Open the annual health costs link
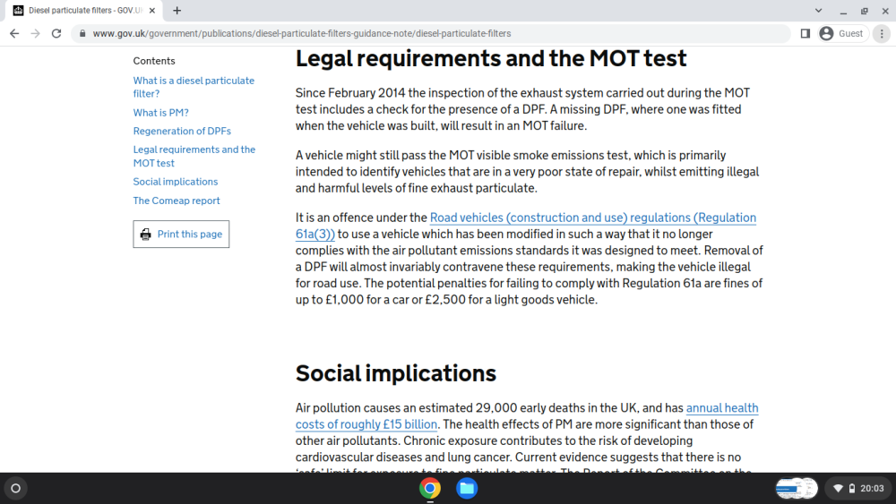896x504 pixels. [527, 416]
